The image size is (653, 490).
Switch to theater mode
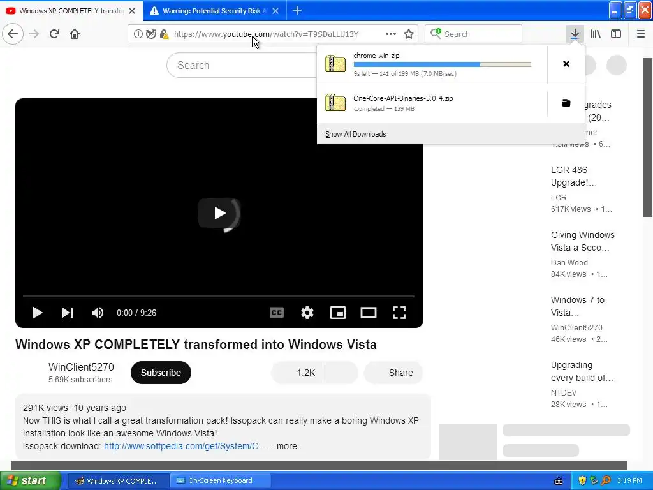click(369, 313)
